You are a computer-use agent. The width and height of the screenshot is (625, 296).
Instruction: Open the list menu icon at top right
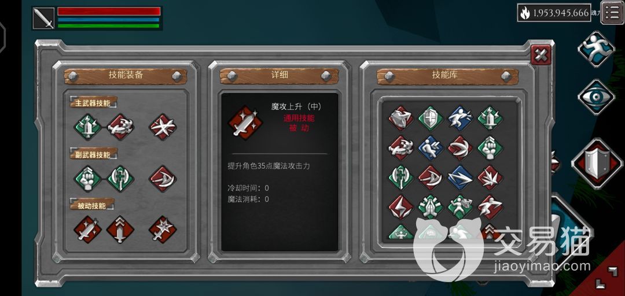(x=612, y=13)
